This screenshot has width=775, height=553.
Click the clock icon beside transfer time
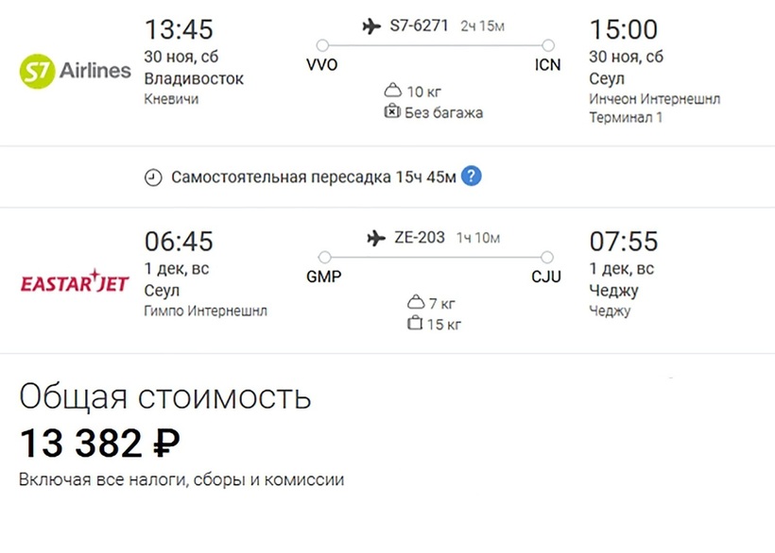[x=153, y=177]
